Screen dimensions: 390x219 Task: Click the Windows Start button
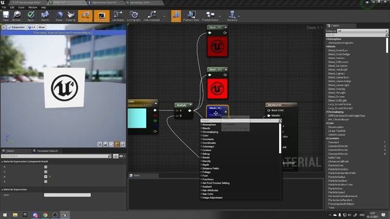coord(5,215)
